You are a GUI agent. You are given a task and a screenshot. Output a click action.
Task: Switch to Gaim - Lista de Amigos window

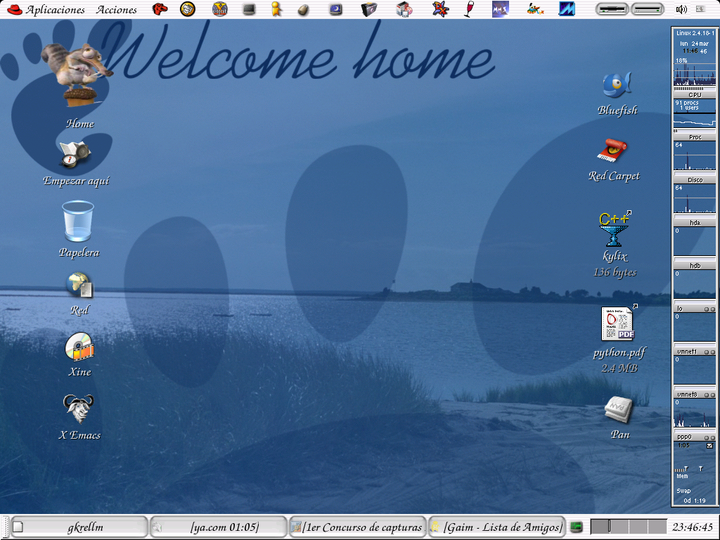[x=496, y=527]
